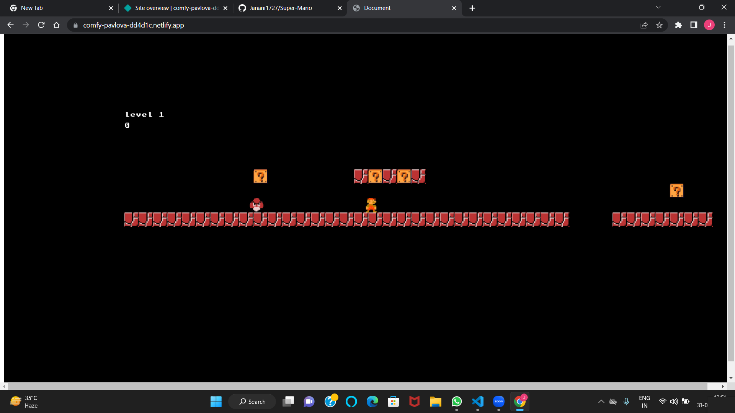Bookmark this page with the star icon
Viewport: 735px width, 413px height.
click(659, 25)
